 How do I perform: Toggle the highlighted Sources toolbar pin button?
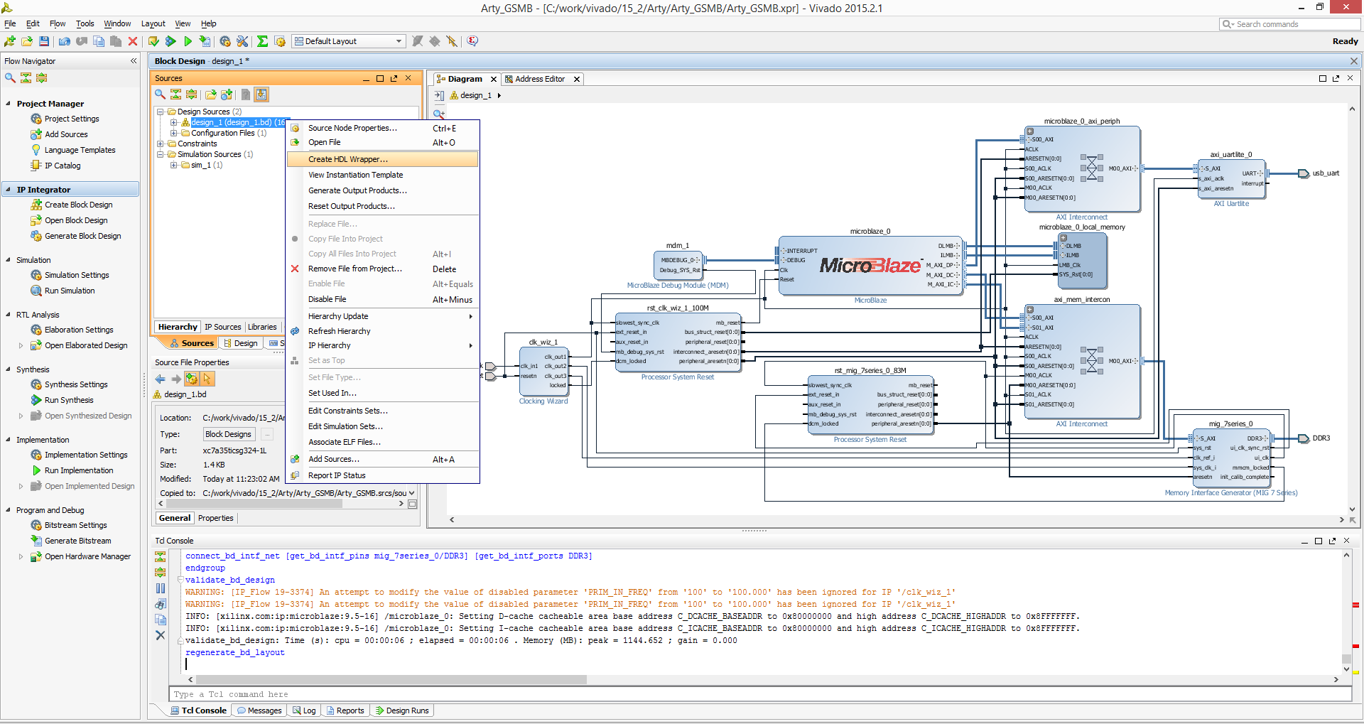point(261,94)
